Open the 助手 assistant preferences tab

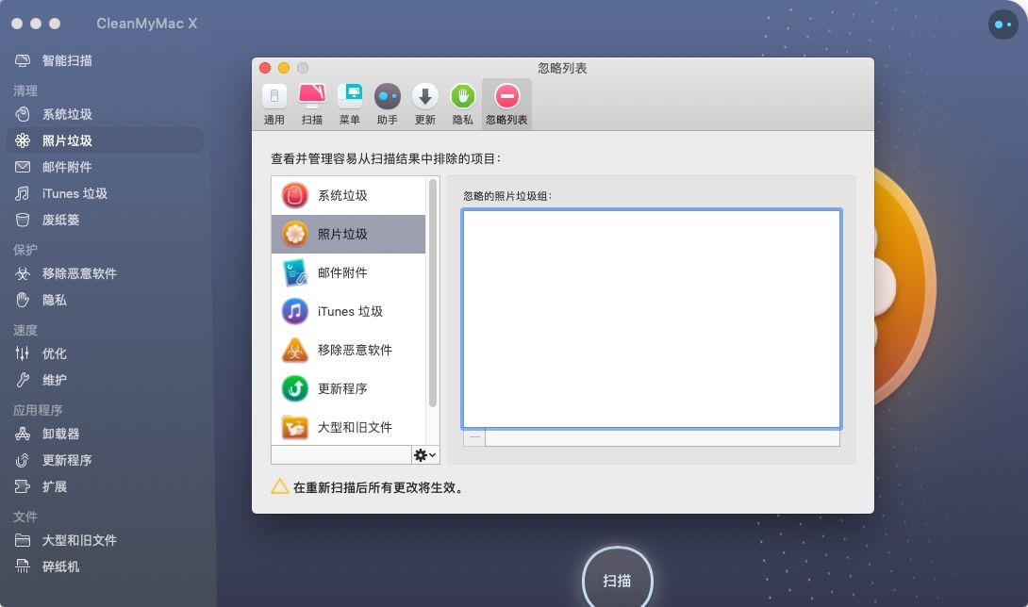click(x=388, y=105)
